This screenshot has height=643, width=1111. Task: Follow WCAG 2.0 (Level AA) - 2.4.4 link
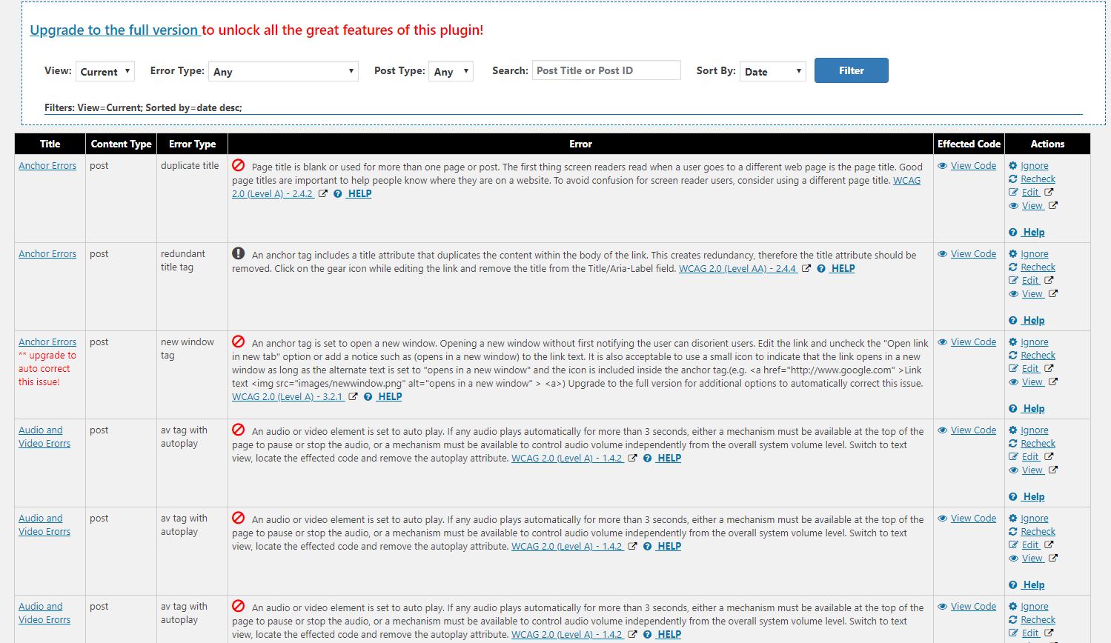738,269
